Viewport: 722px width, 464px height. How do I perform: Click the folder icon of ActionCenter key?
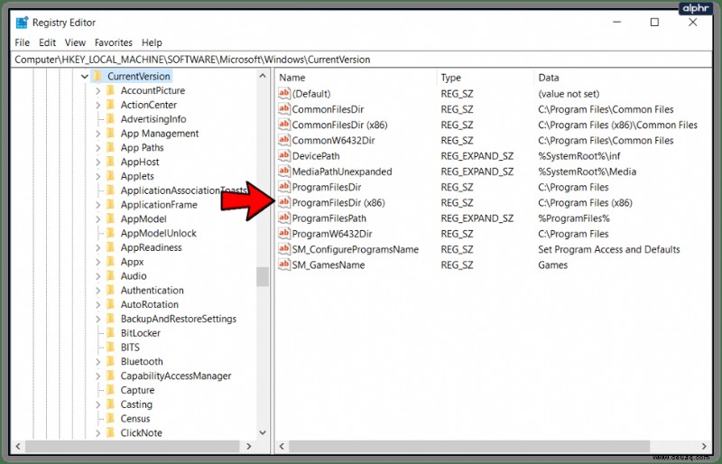coord(110,105)
